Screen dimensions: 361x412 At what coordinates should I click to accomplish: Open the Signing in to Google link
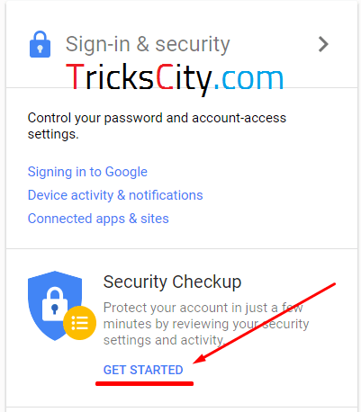click(87, 172)
